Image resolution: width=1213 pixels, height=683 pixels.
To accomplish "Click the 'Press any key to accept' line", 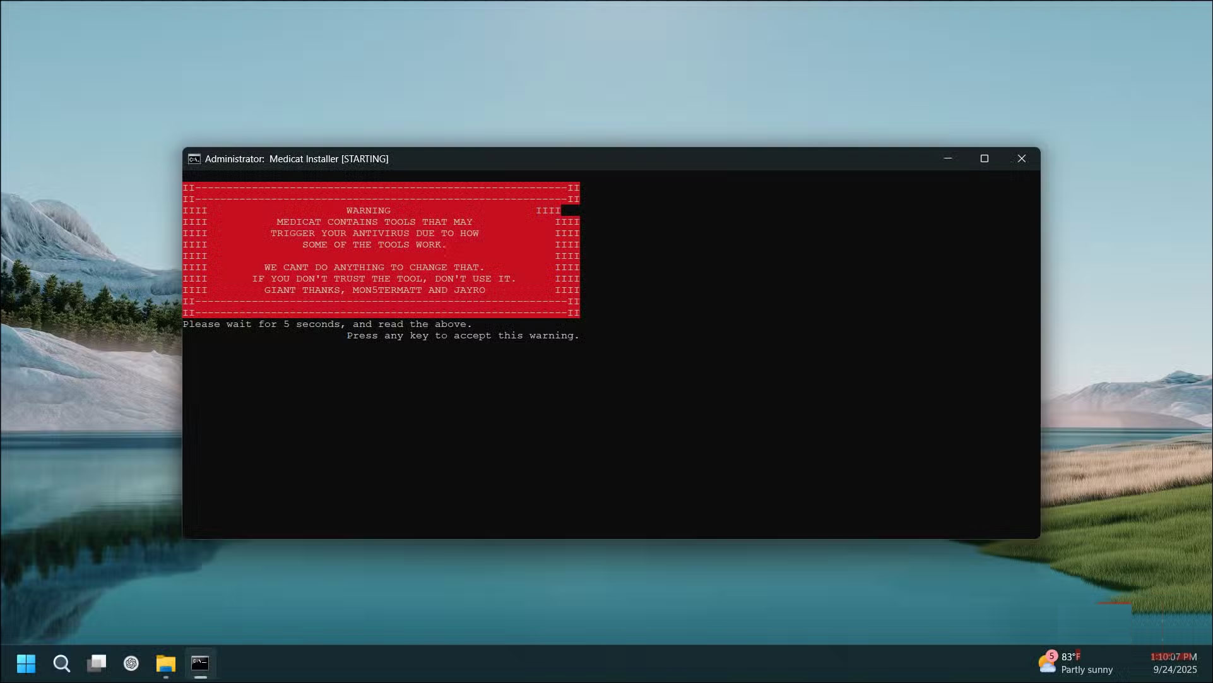I will (463, 336).
